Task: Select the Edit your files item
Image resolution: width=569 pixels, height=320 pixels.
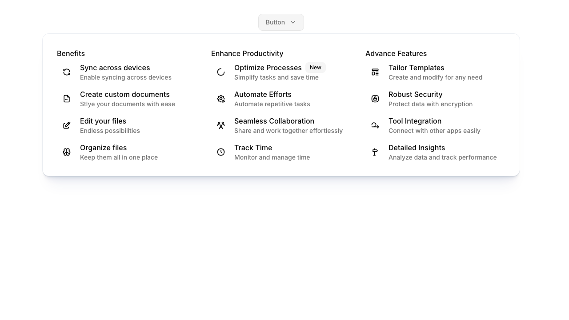Action: pyautogui.click(x=103, y=121)
